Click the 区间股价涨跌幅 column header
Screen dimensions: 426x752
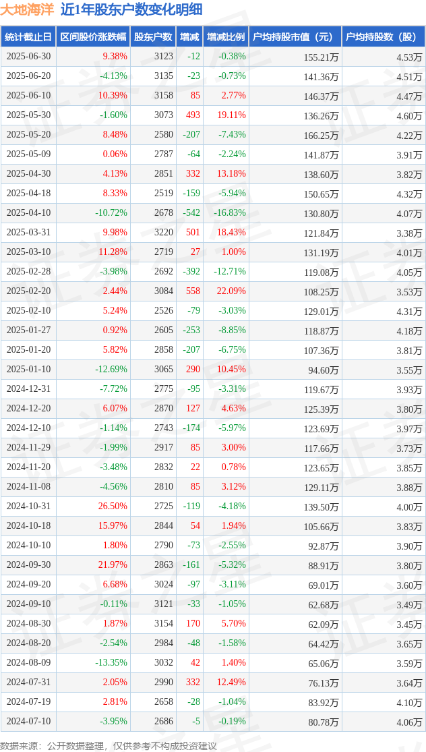94,37
